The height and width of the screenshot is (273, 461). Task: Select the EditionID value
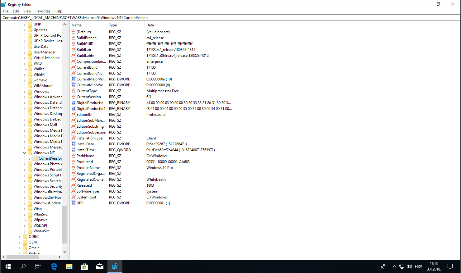tap(84, 115)
